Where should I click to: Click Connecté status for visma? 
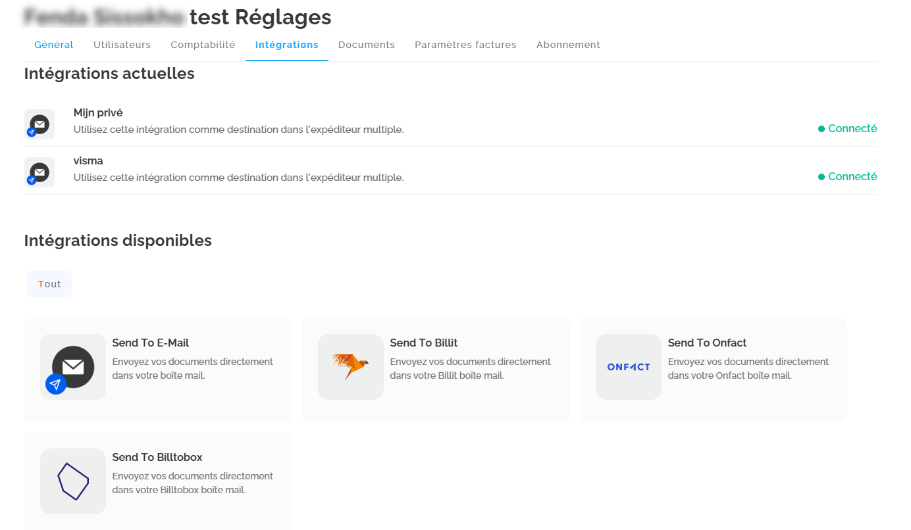[848, 177]
